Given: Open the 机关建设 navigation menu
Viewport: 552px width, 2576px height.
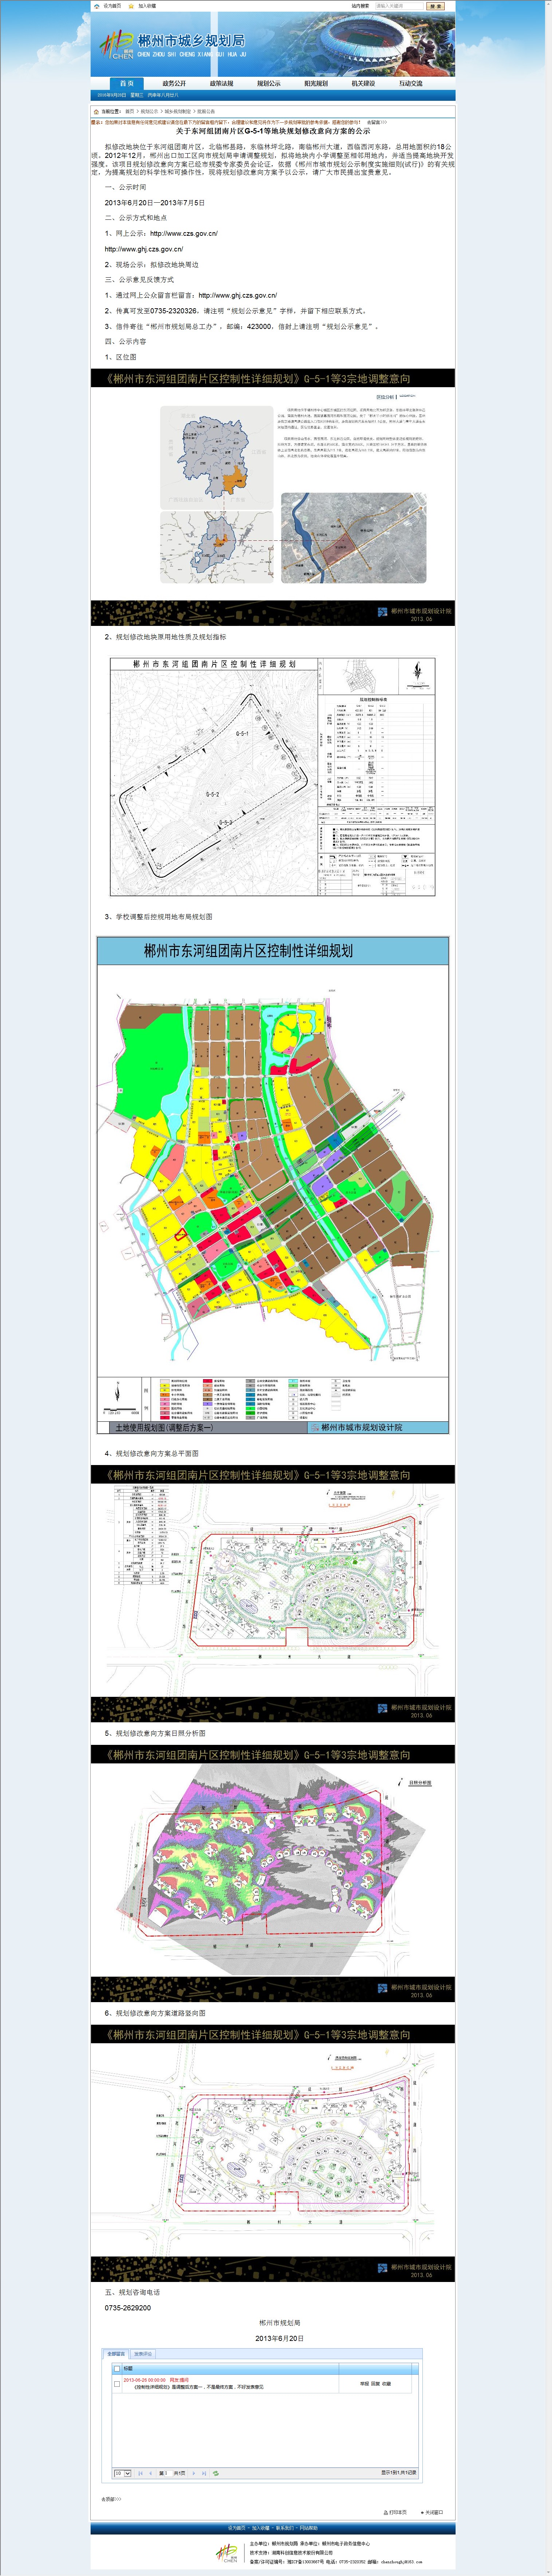Looking at the screenshot, I should tap(363, 83).
